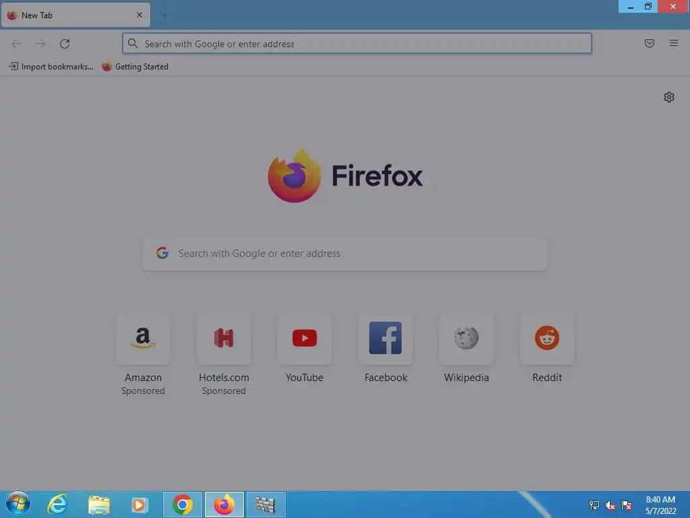Open the Hotels.com shortcut tile
Screen dimensions: 690x518
pos(224,339)
